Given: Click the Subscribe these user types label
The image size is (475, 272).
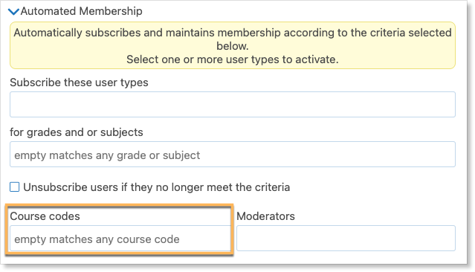Looking at the screenshot, I should coord(79,82).
